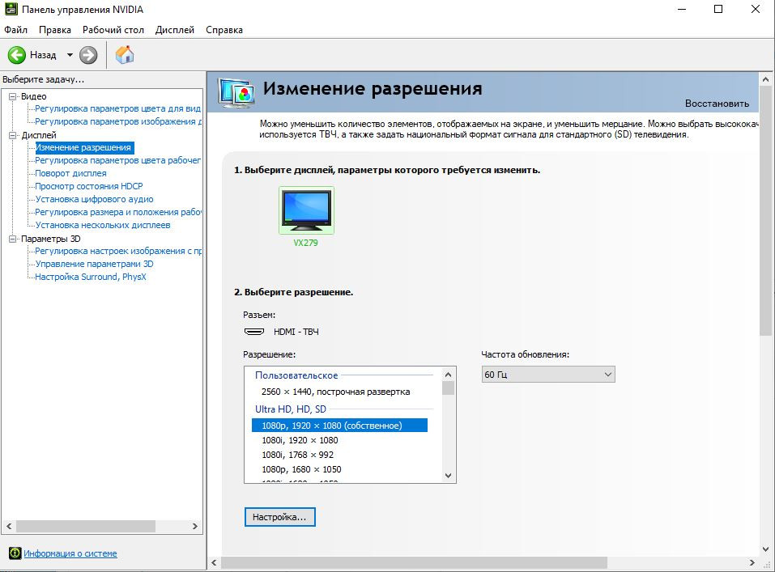775x572 pixels.
Task: Click the Видео category label
Action: tap(34, 96)
